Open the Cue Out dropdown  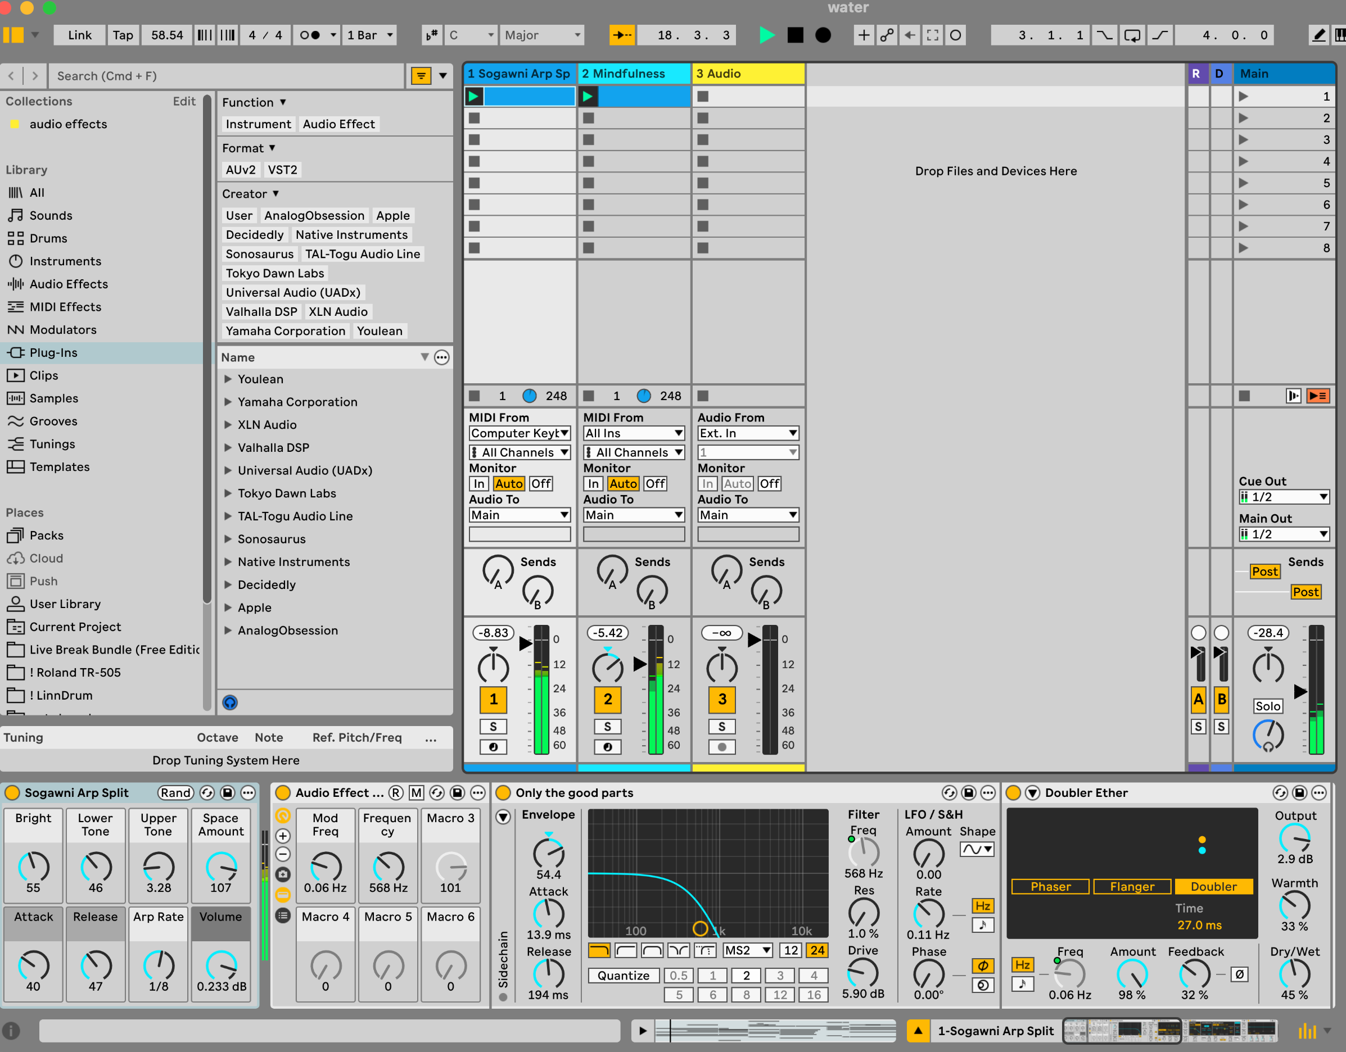[1284, 497]
